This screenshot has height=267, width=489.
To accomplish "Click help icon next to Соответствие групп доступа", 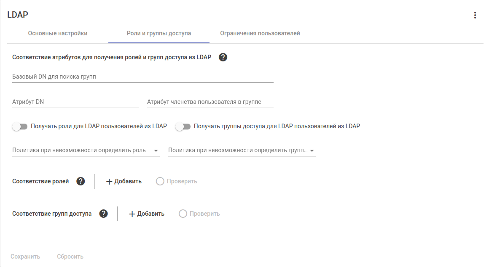I will pos(103,214).
